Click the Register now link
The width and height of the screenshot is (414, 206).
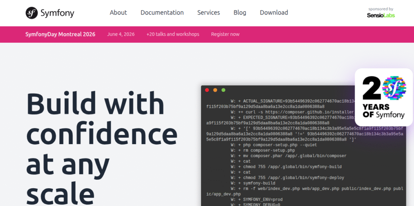click(225, 34)
